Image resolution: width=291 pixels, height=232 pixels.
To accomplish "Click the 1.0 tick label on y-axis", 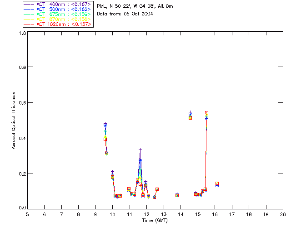I will tap(21, 34).
